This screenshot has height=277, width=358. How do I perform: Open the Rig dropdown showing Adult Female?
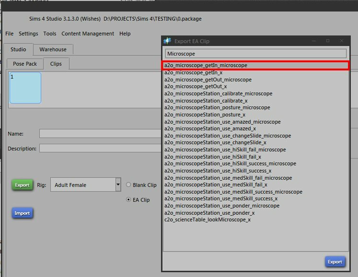point(86,185)
